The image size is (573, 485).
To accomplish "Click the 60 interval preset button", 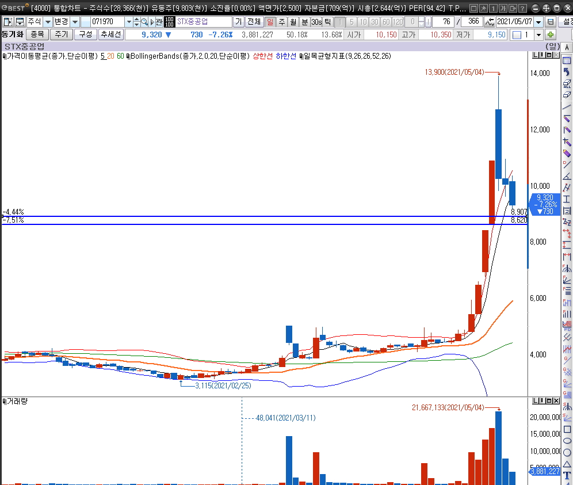I will point(386,22).
